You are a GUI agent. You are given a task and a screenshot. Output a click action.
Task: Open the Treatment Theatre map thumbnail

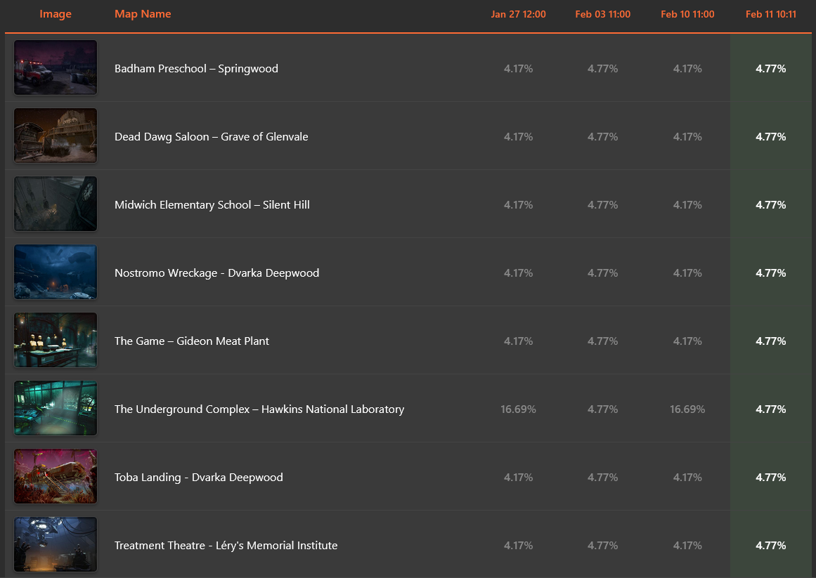pos(56,544)
